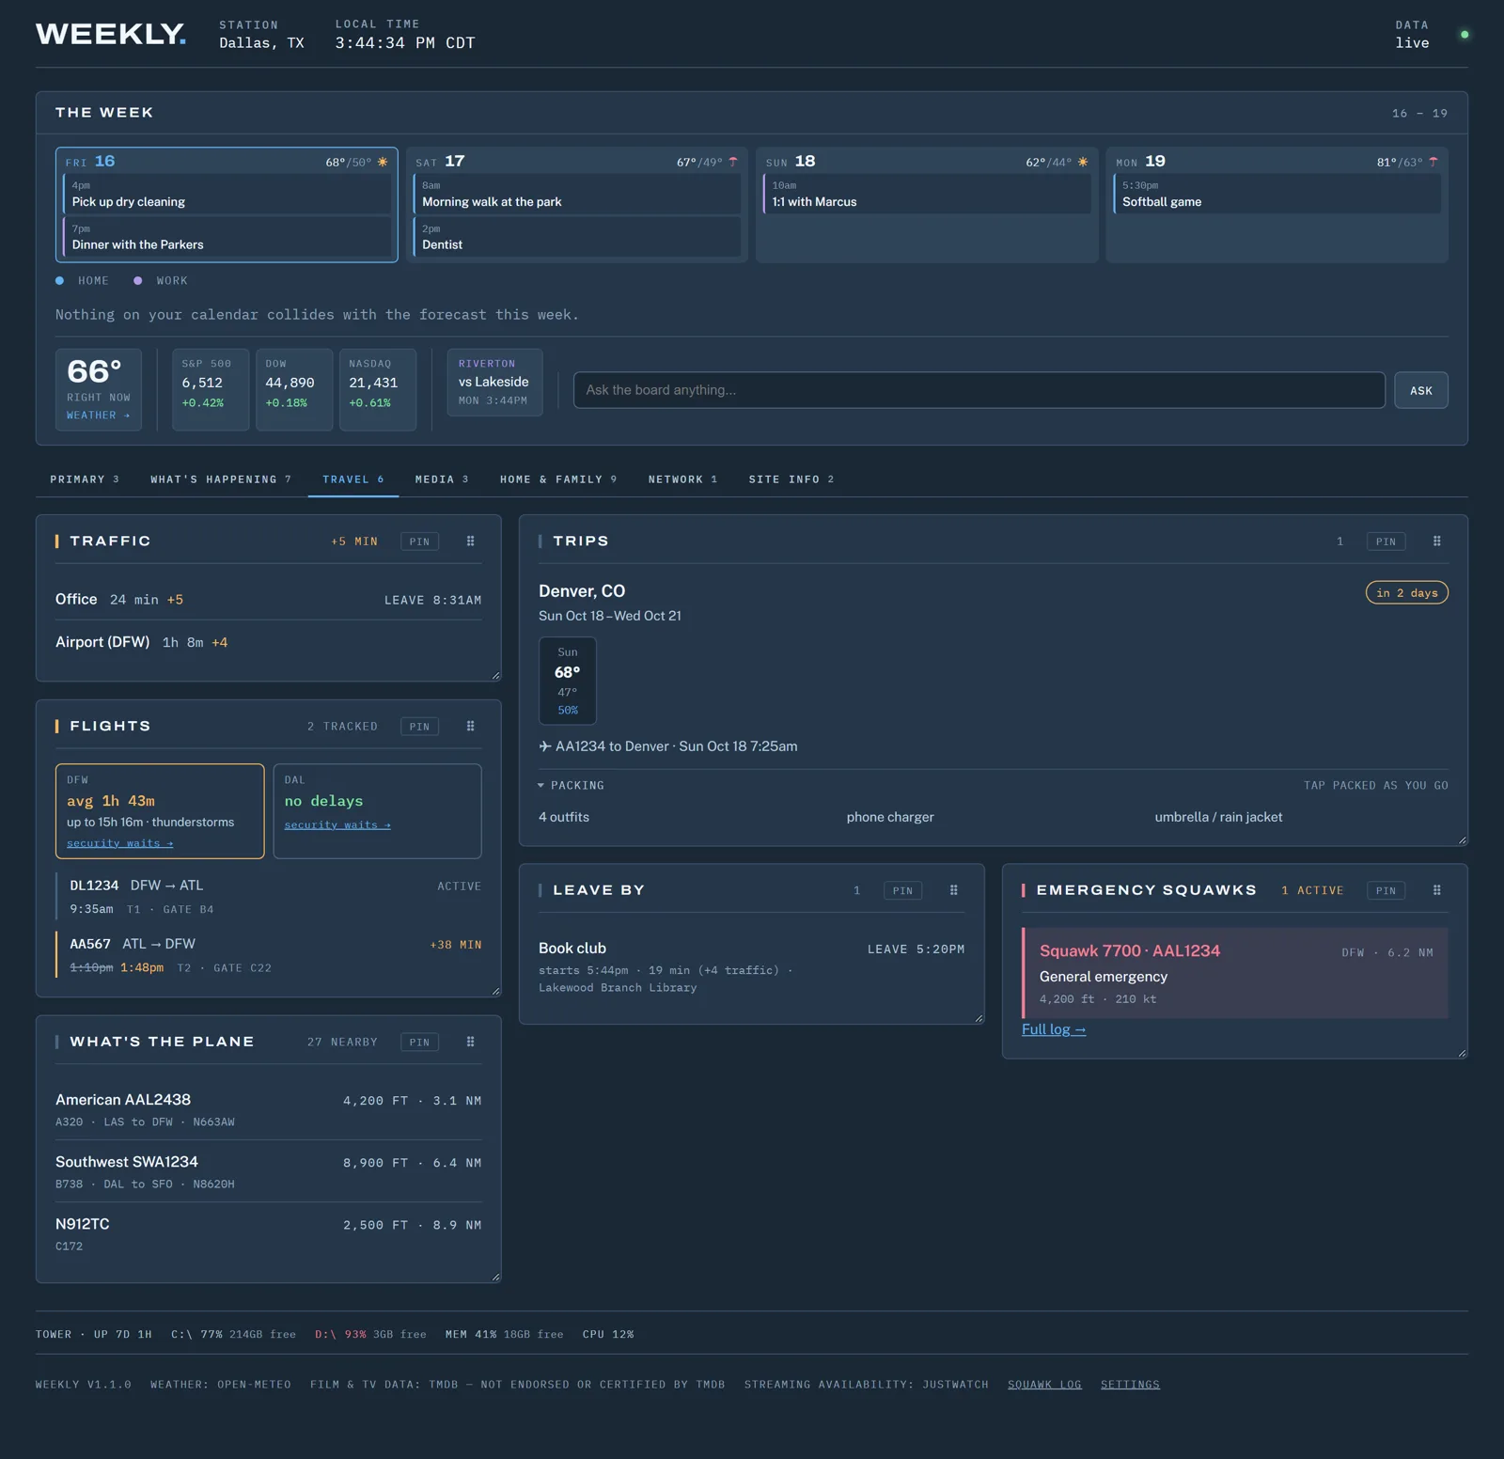
Task: Pin the Leave By panel
Action: coord(902,890)
